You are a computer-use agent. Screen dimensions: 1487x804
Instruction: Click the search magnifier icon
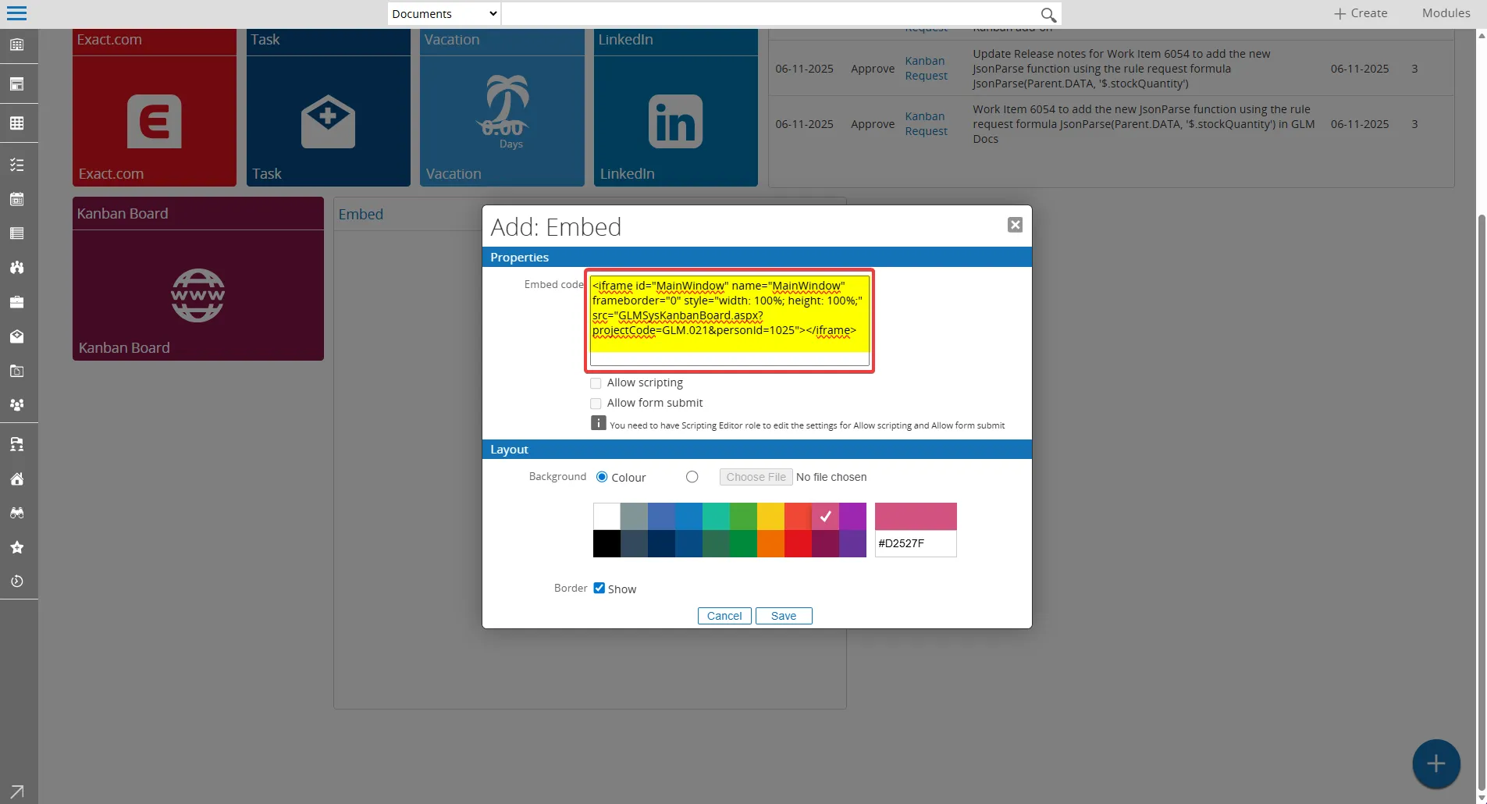pyautogui.click(x=1048, y=15)
